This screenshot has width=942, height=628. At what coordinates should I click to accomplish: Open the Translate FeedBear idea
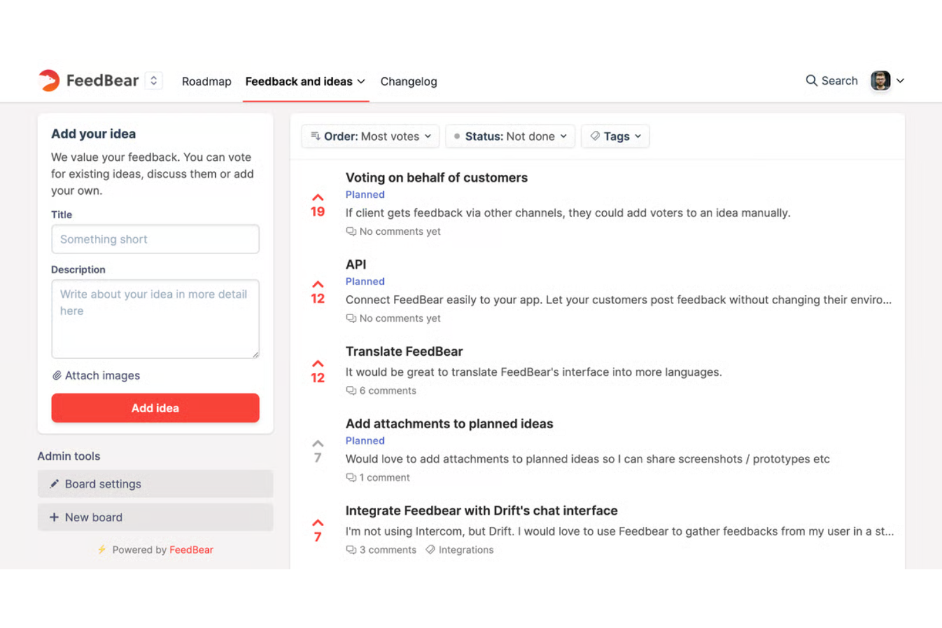click(404, 351)
